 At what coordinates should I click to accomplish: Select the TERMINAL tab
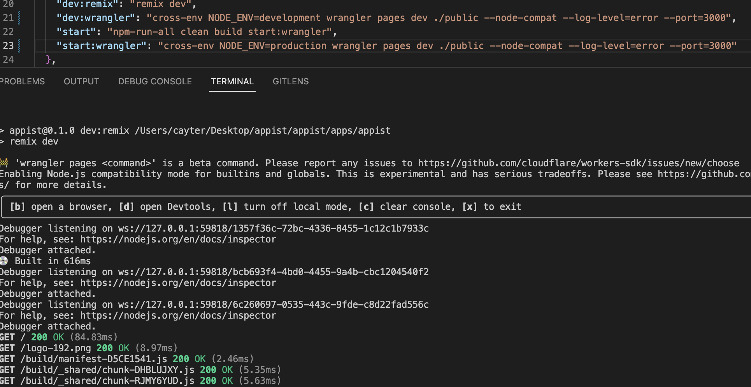(232, 81)
